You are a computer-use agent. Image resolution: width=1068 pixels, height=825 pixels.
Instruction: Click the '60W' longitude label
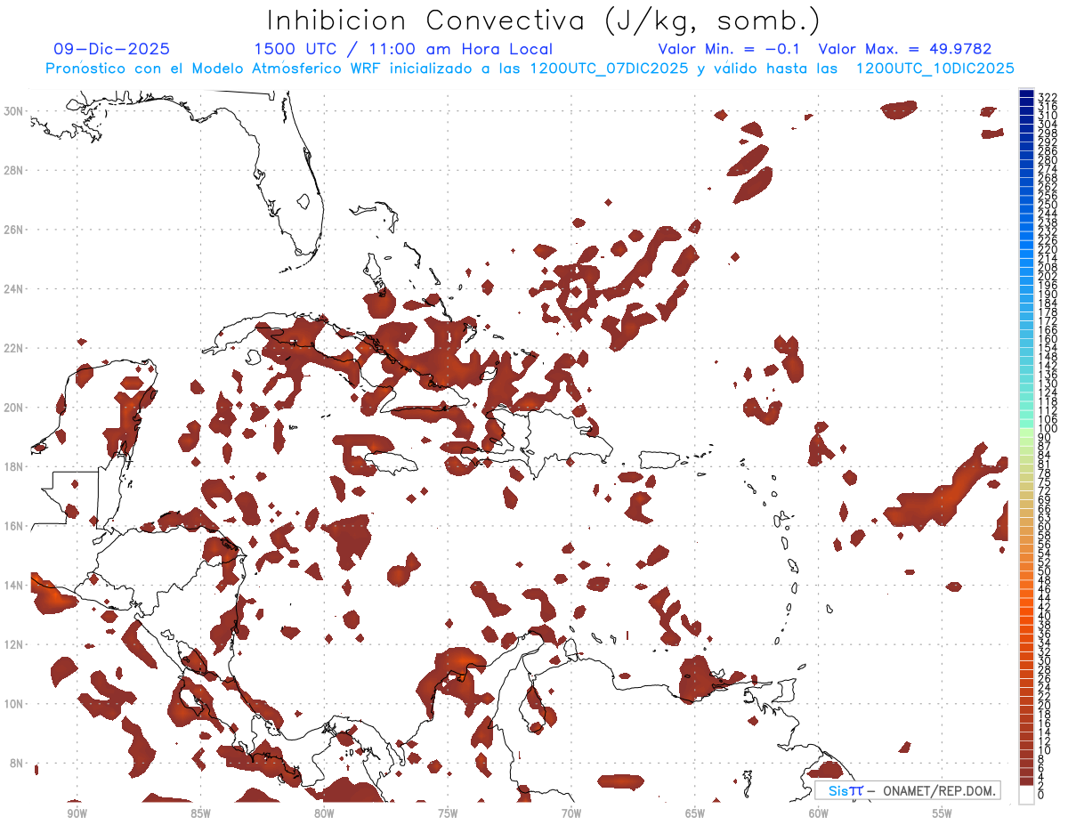tap(819, 813)
